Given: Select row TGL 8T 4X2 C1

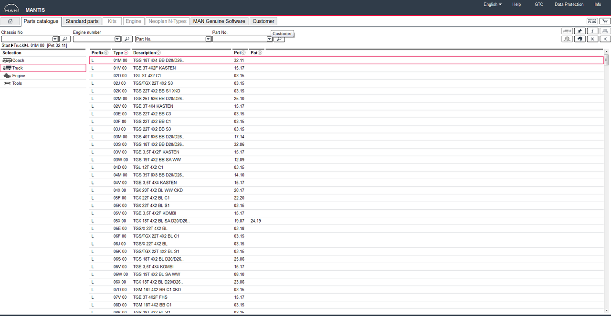Looking at the screenshot, I should (347, 76).
